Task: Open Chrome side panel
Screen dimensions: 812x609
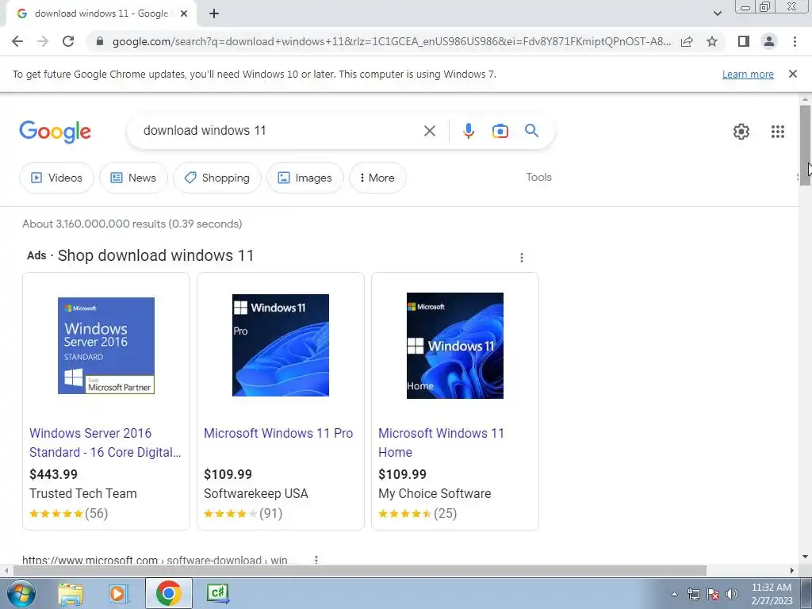Action: tap(744, 41)
